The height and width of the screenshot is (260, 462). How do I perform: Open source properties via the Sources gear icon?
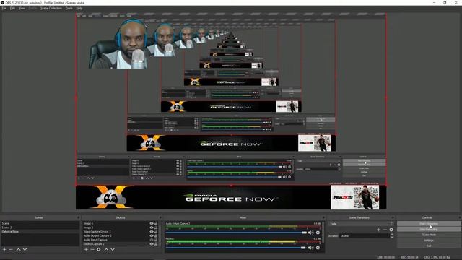[x=99, y=249]
